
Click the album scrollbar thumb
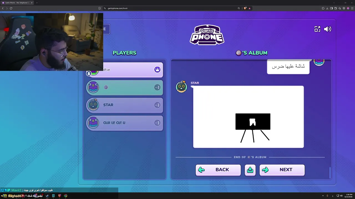click(x=330, y=173)
